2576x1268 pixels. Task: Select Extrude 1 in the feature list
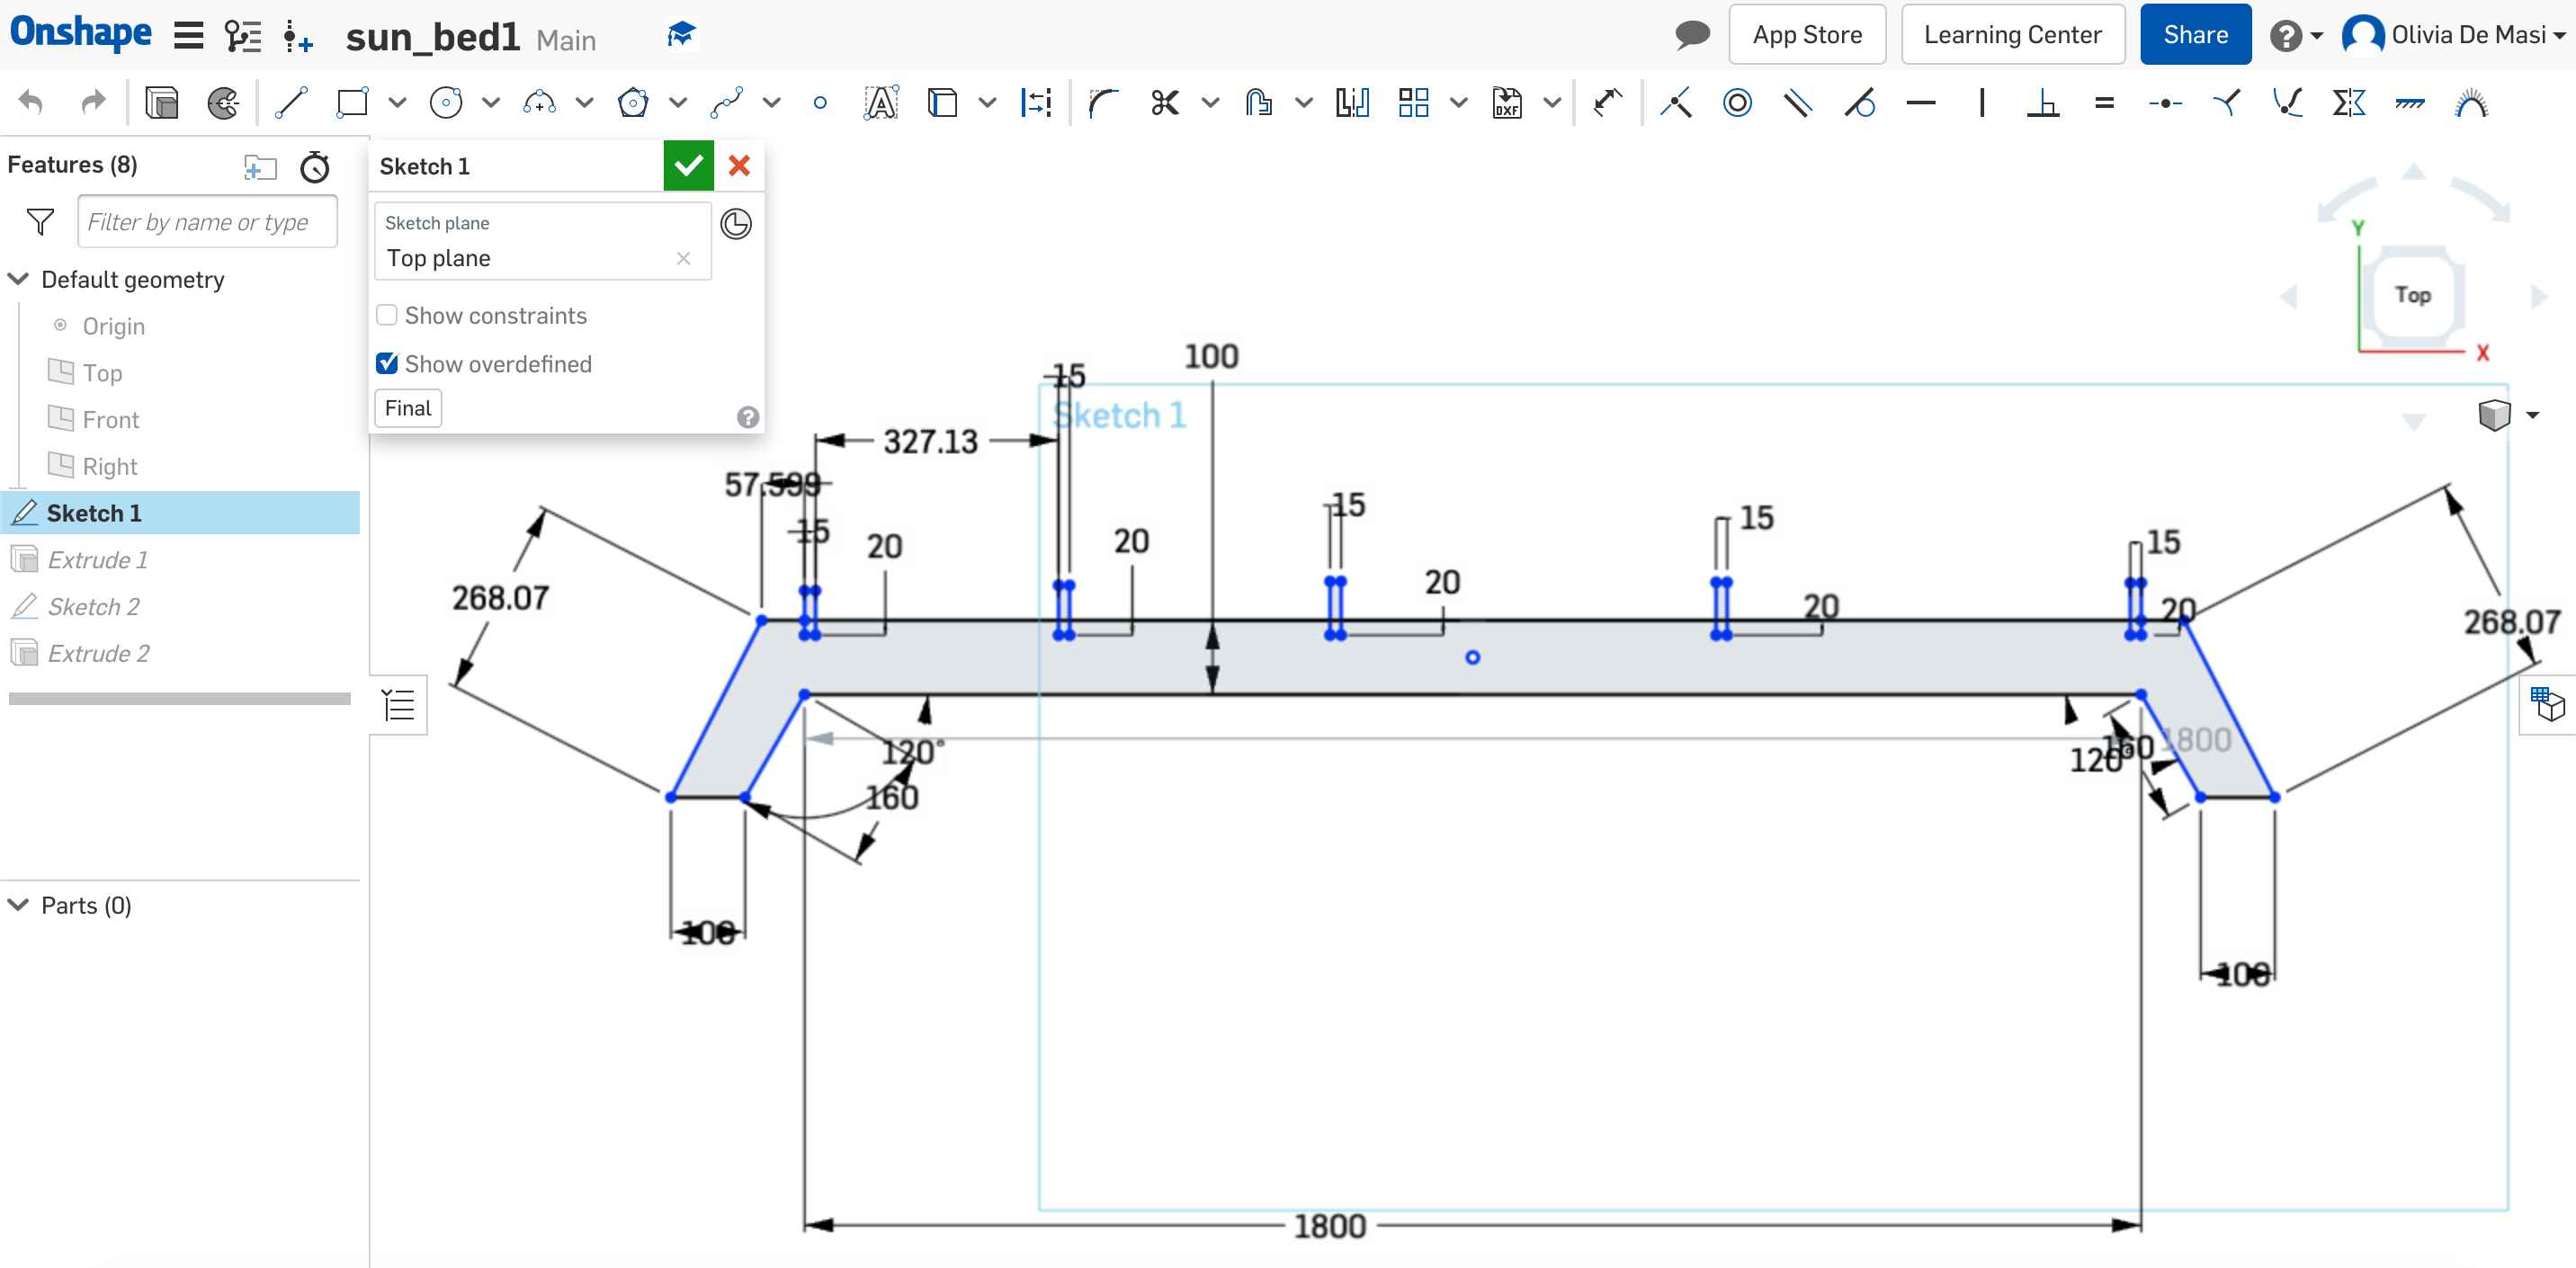point(97,559)
